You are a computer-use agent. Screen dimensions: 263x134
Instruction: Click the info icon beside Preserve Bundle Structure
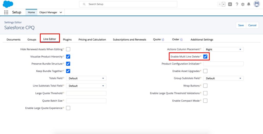click(63, 64)
